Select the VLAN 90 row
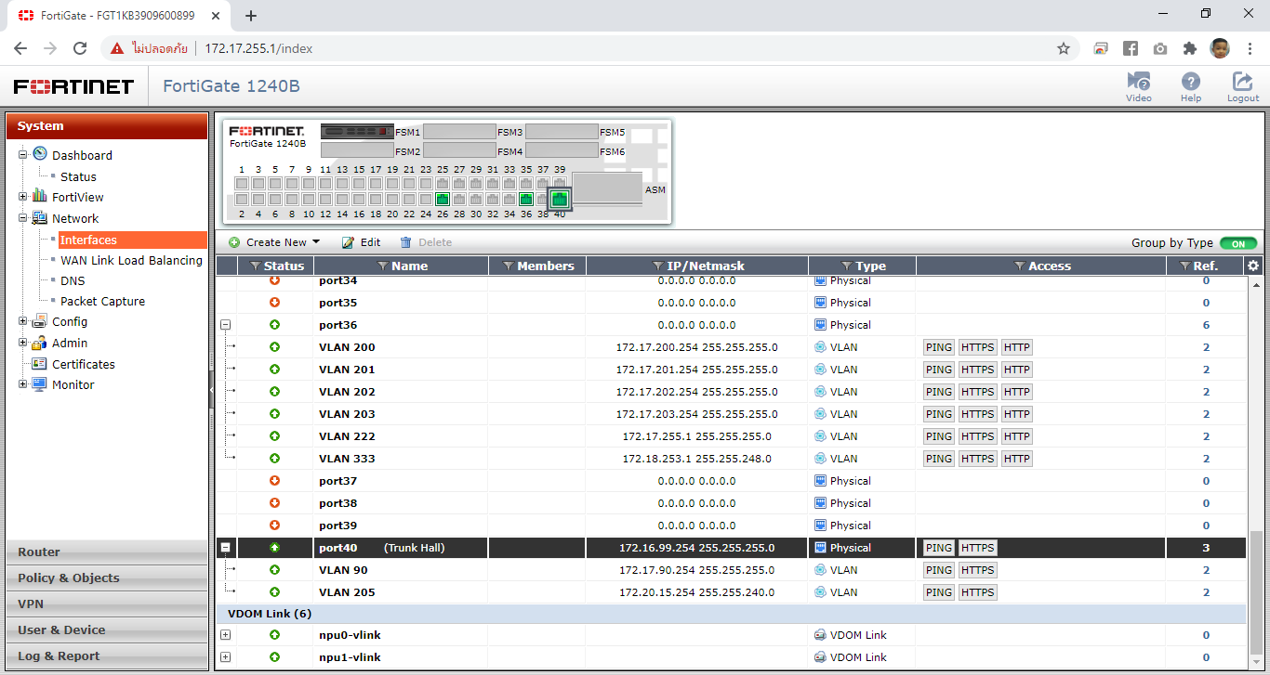 [731, 570]
